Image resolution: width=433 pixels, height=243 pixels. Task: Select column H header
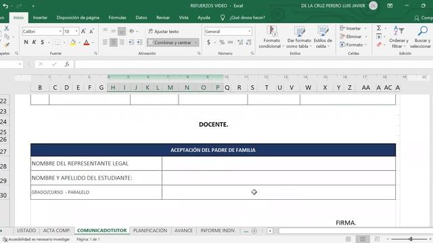113,88
